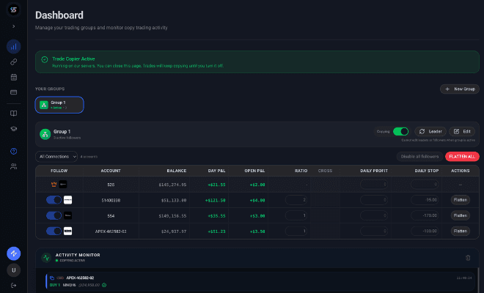This screenshot has height=293, width=484.
Task: Click daily stop field showing -100.00
Action: pyautogui.click(x=425, y=231)
